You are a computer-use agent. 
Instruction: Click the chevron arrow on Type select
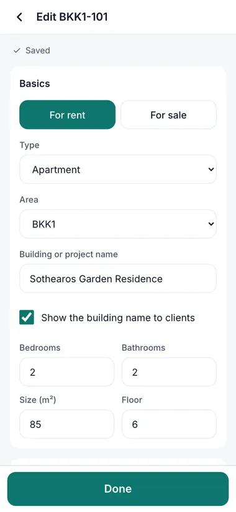(211, 169)
